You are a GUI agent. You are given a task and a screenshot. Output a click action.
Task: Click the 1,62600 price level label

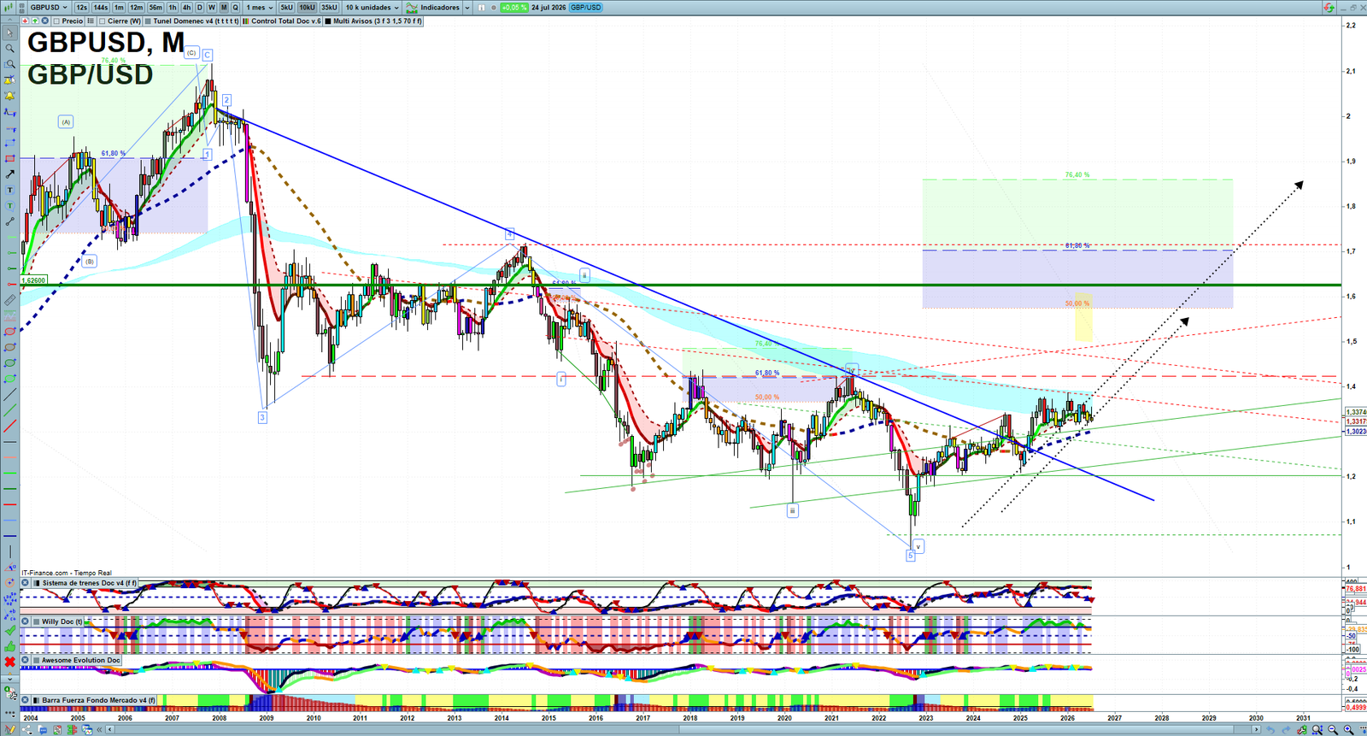[34, 280]
